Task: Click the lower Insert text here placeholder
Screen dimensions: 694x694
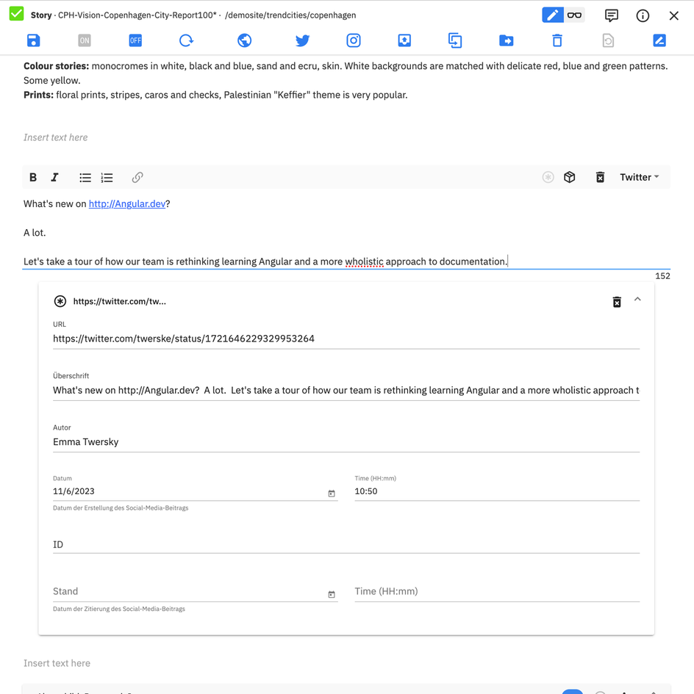Action: point(57,663)
